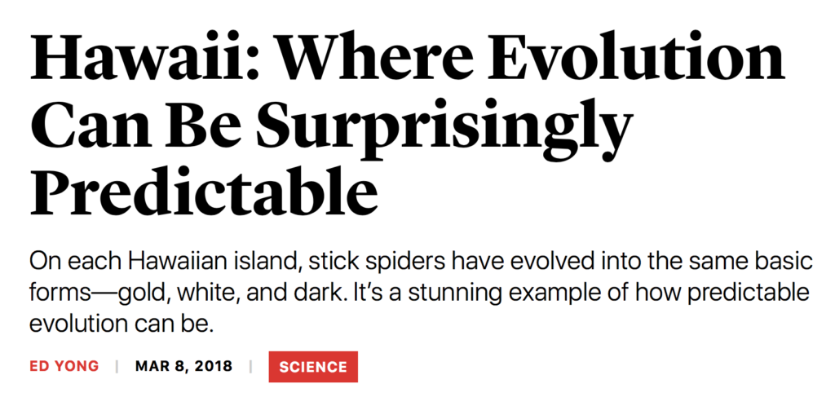Screen dimensions: 835x406
Task: Open the Ed Yong author page
Action: [64, 366]
